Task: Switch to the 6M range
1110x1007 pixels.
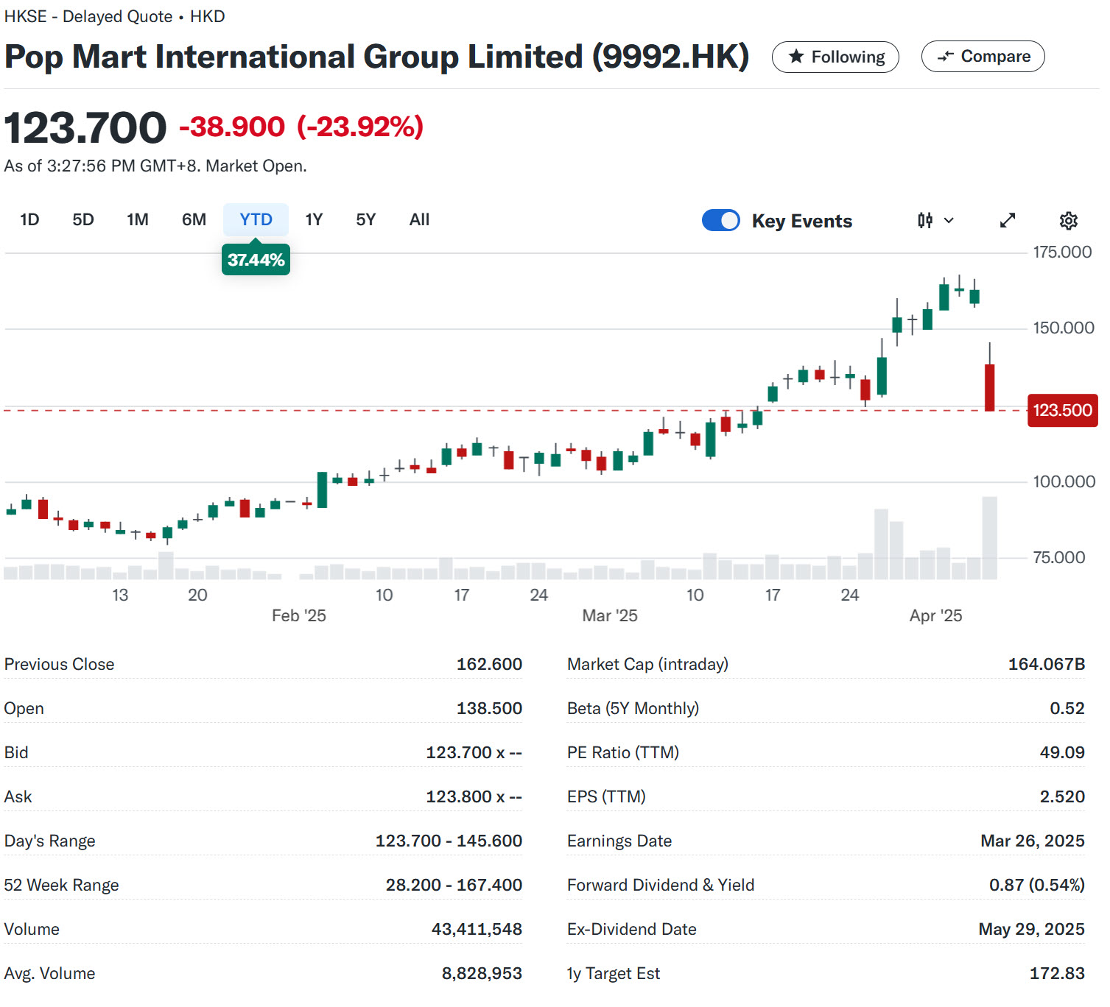Action: [x=194, y=219]
